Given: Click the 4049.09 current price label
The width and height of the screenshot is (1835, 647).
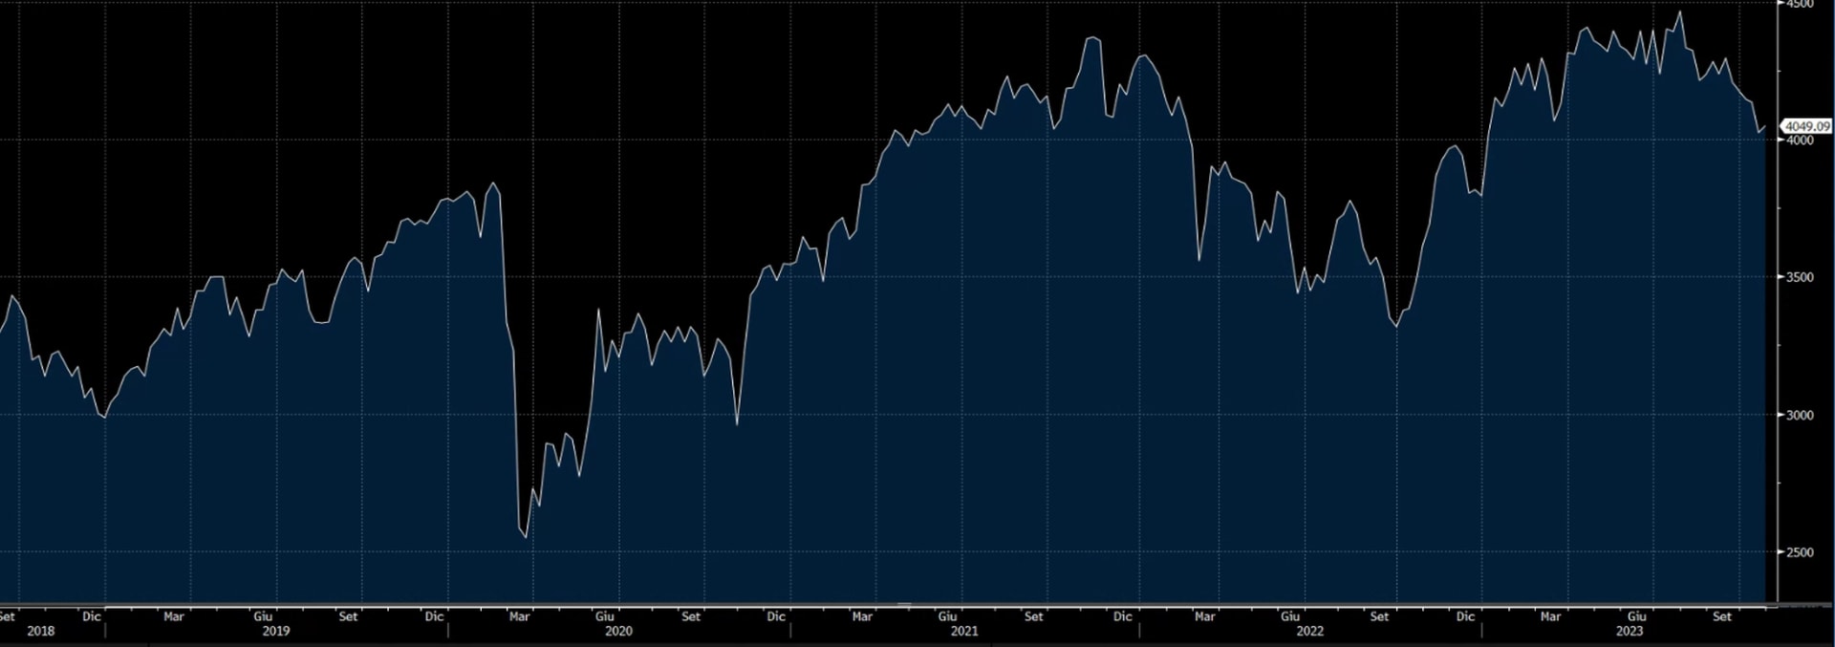Looking at the screenshot, I should tap(1807, 126).
